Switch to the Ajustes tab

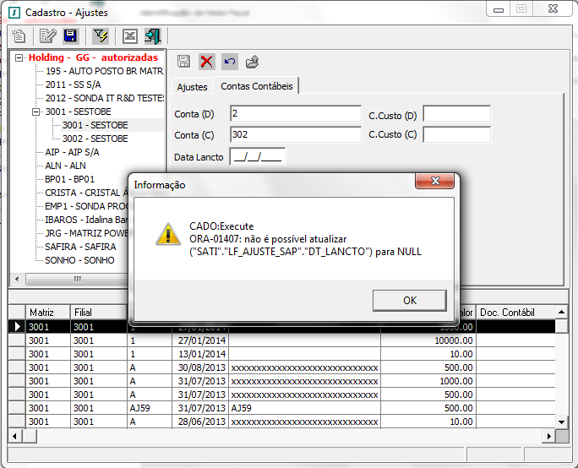(191, 87)
